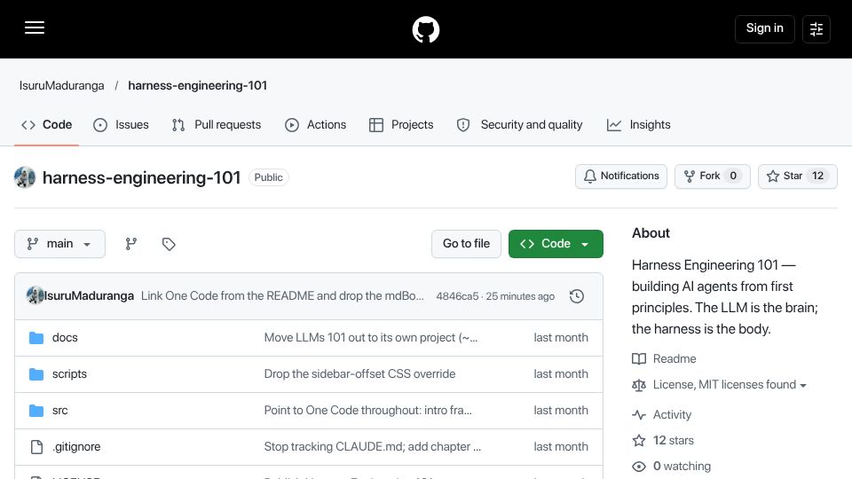This screenshot has height=479, width=852.
Task: Open the harness-engineering-101 breadcrumb link
Action: (x=197, y=86)
